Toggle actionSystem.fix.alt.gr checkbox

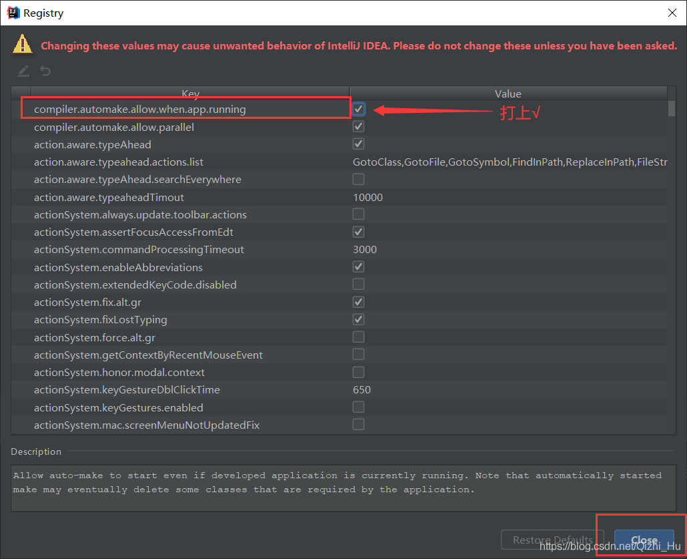point(358,302)
